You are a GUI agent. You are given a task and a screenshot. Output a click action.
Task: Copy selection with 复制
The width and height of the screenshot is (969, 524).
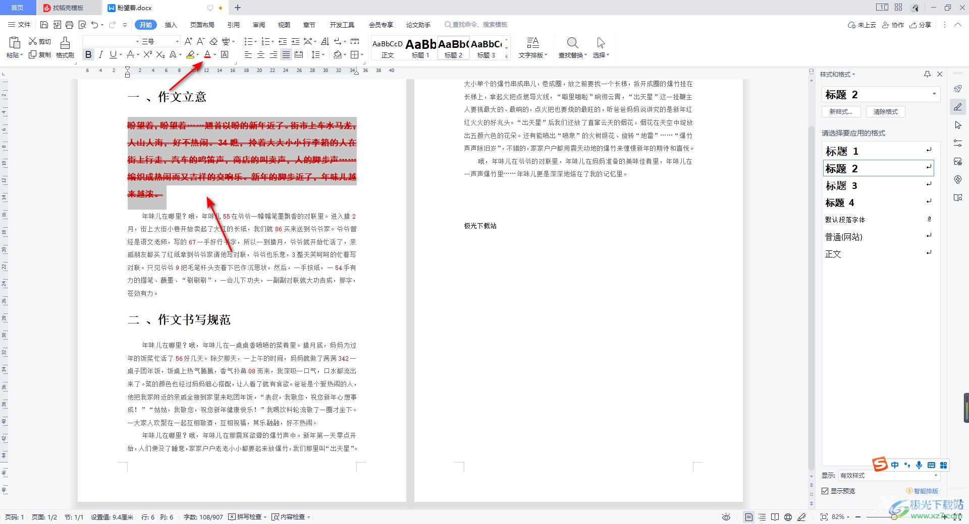point(40,54)
